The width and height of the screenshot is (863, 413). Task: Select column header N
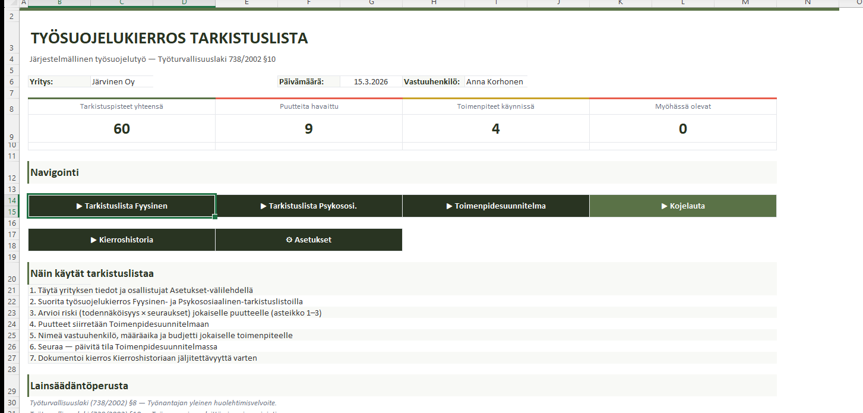pos(808,3)
